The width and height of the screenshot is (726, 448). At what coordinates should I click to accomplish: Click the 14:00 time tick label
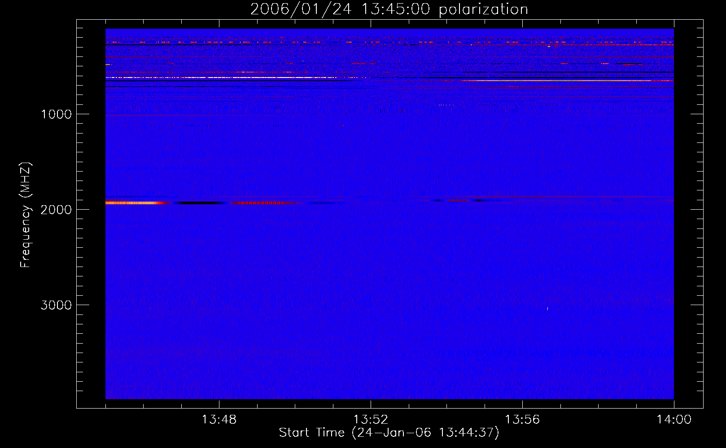tap(674, 420)
